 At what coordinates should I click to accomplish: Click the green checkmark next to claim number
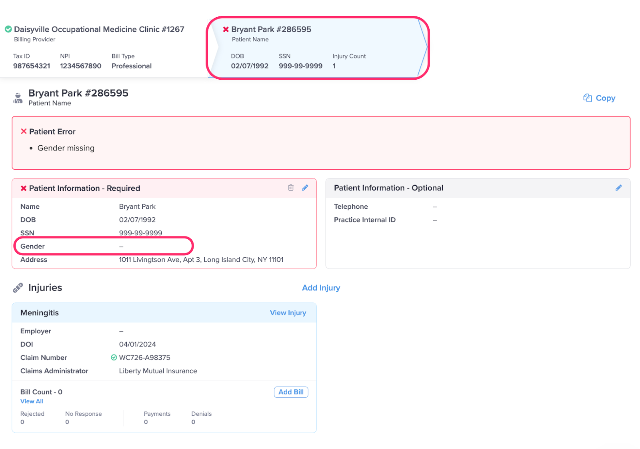[x=114, y=357]
